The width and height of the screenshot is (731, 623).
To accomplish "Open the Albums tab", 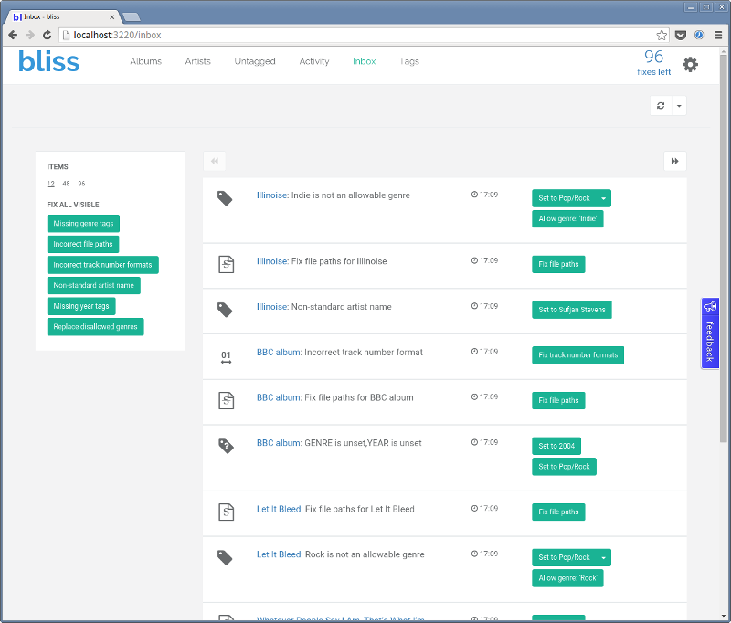I will pos(146,61).
